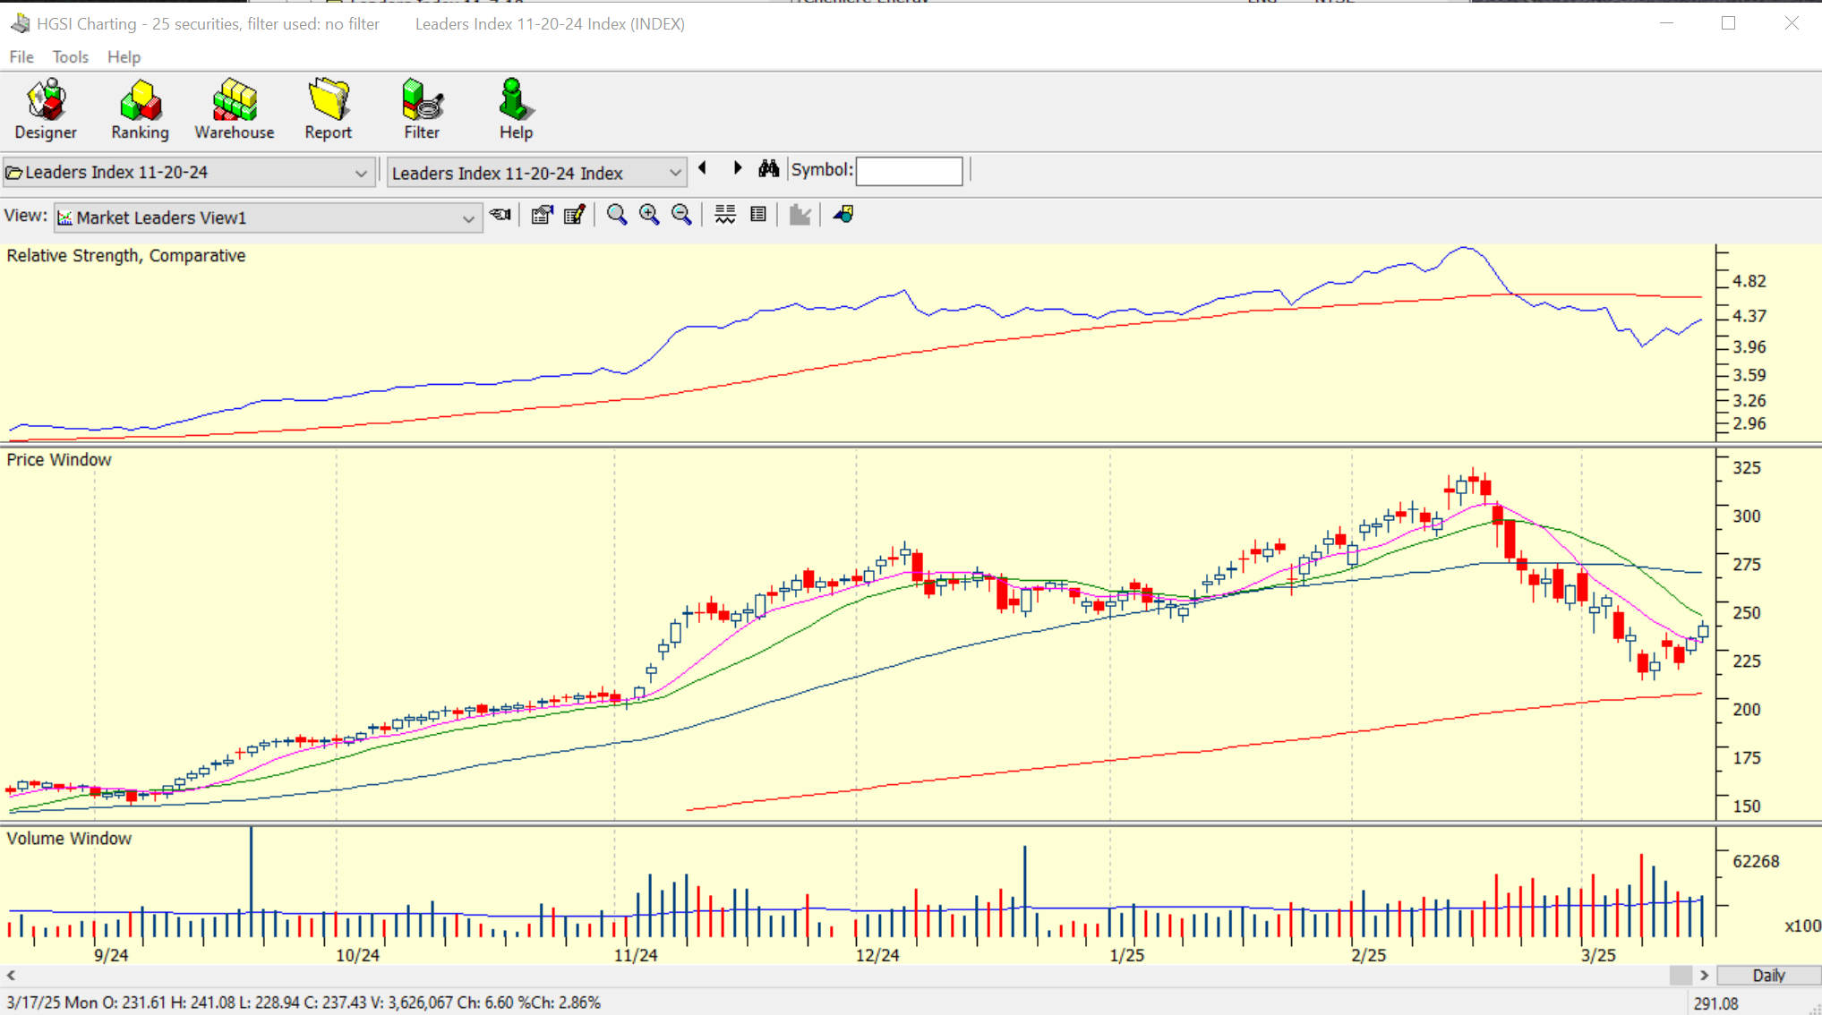Click the greyed-out chart arrow icon
The width and height of the screenshot is (1822, 1015).
click(x=800, y=215)
